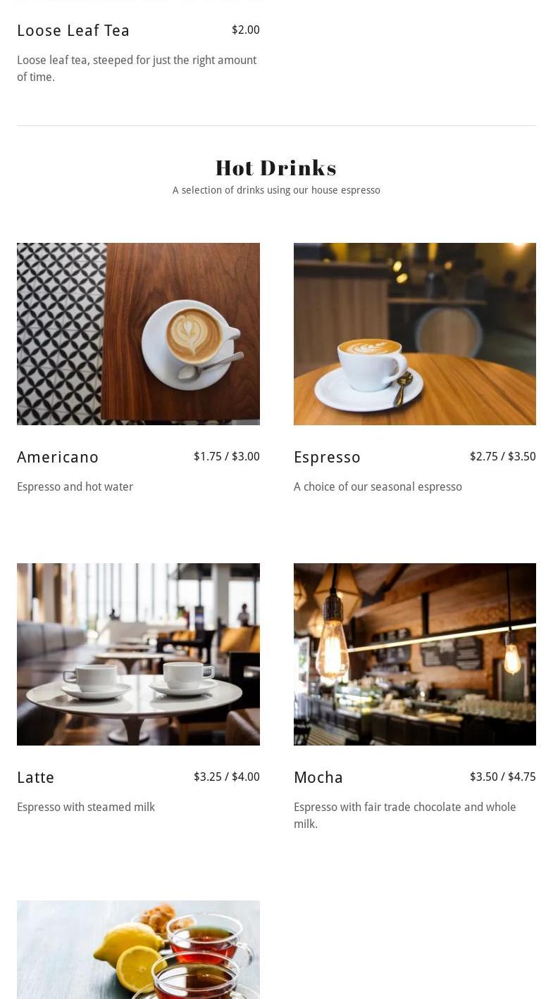This screenshot has height=999, width=553.
Task: Click the 'Espresso and hot water' description
Action: pyautogui.click(x=75, y=486)
